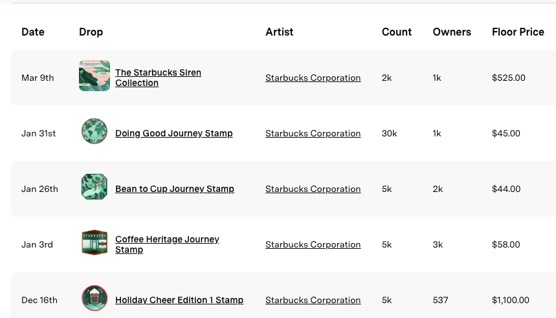This screenshot has height=318, width=556.
Task: Visit Starbucks Corporation artist for Siren Collection
Action: 313,78
